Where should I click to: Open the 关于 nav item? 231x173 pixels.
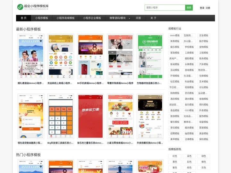point(153,18)
